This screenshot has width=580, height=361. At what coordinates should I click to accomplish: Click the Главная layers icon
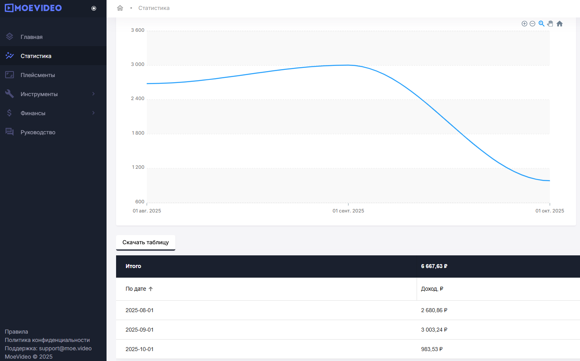tap(10, 37)
